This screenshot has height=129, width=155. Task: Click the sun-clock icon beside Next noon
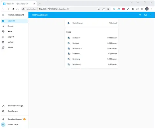[x=69, y=54]
